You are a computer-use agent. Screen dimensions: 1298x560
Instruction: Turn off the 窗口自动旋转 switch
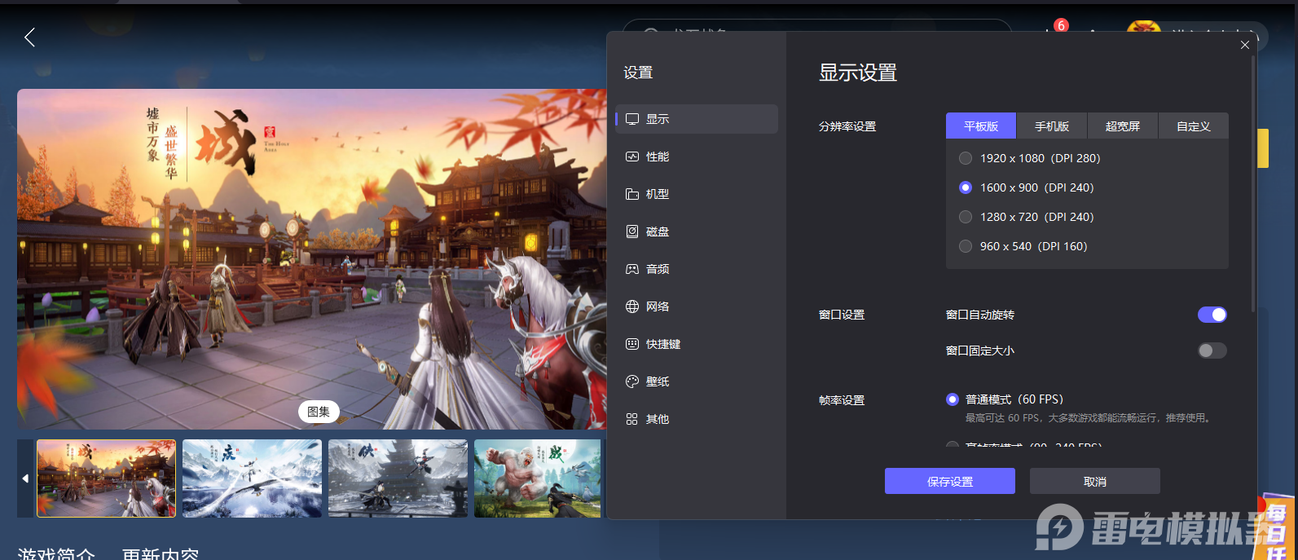[x=1212, y=315]
